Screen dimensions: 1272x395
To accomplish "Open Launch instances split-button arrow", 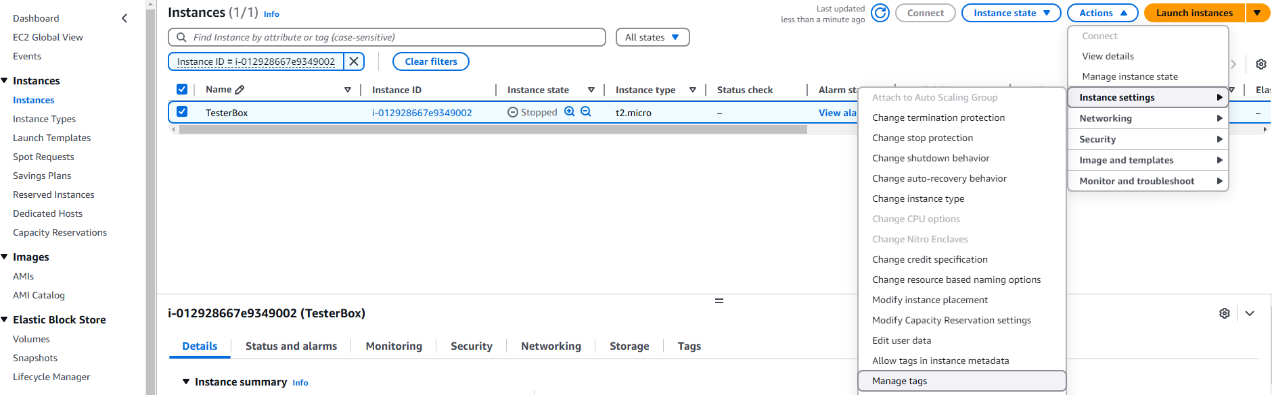I will [1257, 13].
